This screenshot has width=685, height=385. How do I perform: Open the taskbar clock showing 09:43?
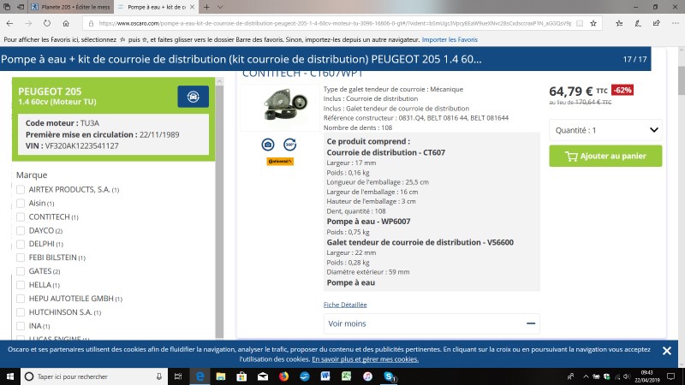click(x=647, y=376)
